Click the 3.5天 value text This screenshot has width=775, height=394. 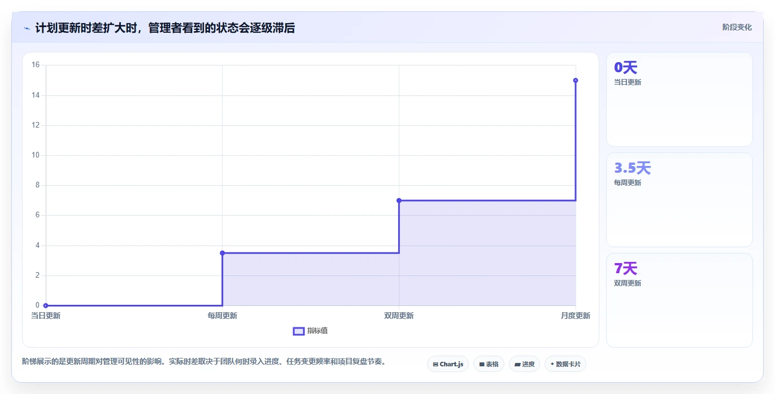point(633,168)
